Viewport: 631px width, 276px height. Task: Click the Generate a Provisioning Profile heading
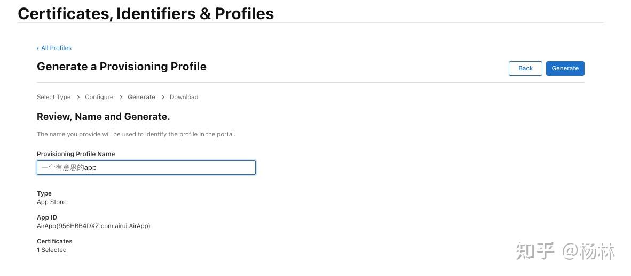coord(121,67)
